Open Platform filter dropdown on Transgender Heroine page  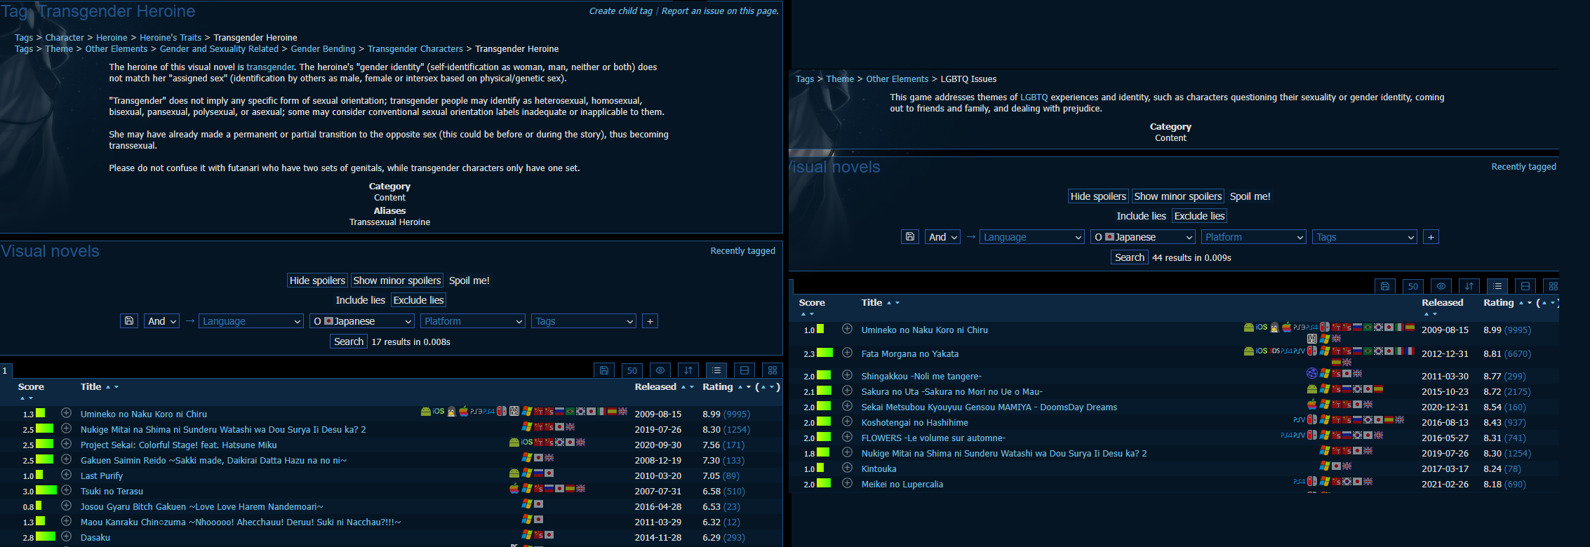pyautogui.click(x=473, y=321)
